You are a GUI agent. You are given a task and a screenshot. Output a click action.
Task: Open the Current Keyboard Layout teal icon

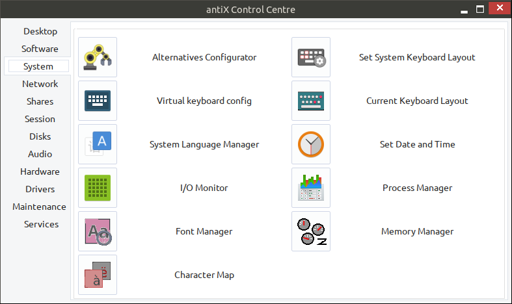point(311,101)
